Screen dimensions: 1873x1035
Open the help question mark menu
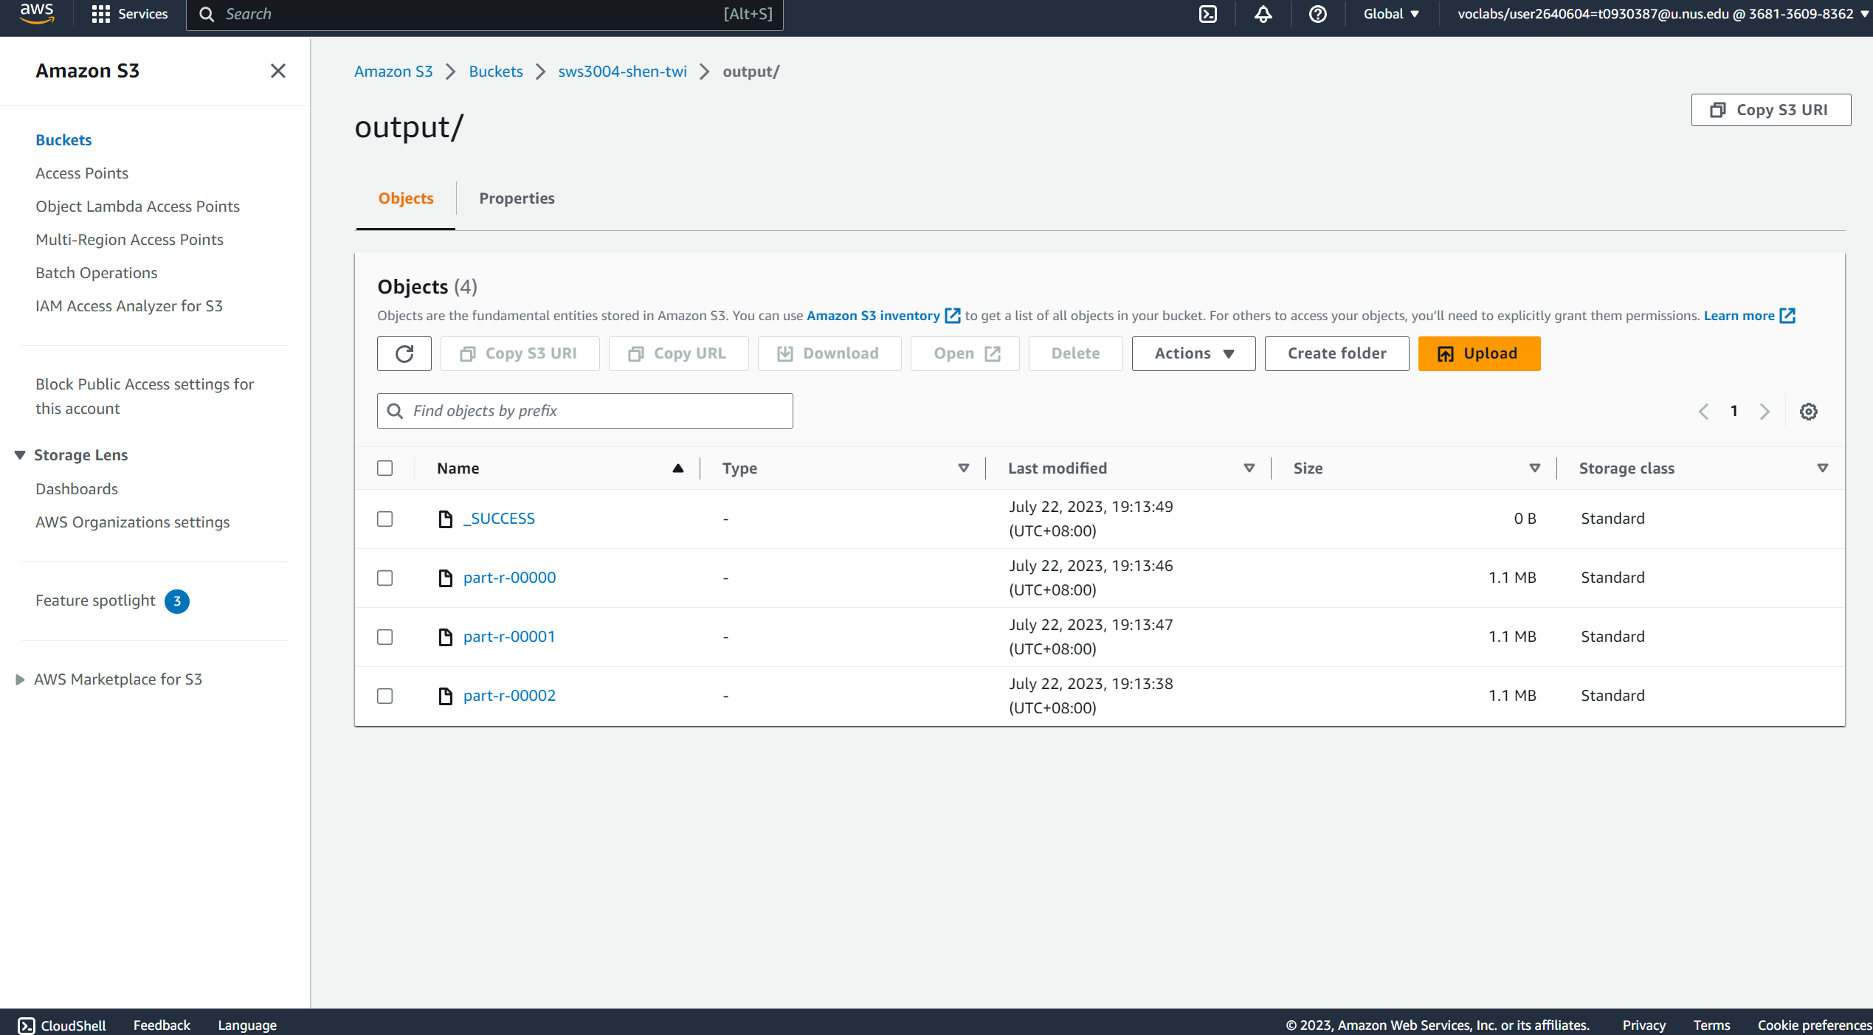(1317, 14)
